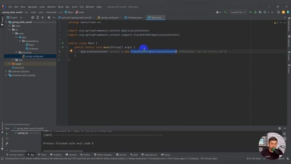Run with Coverage shield icon
291x164 pixels.
click(x=260, y=12)
